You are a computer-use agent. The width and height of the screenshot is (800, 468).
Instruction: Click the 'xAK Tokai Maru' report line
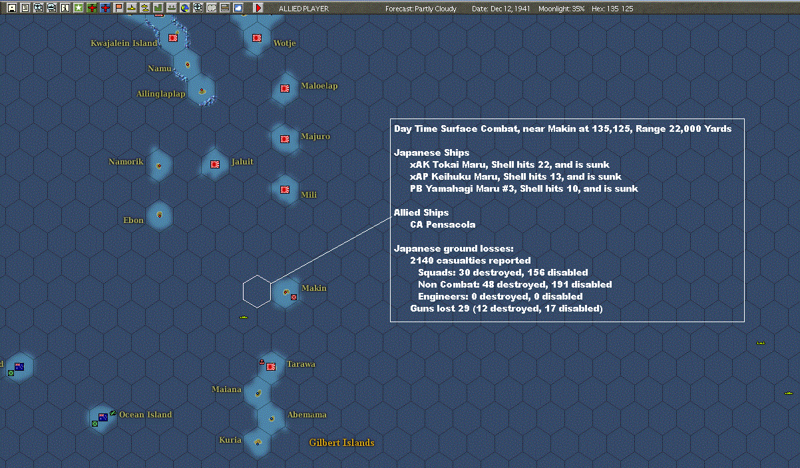click(510, 164)
